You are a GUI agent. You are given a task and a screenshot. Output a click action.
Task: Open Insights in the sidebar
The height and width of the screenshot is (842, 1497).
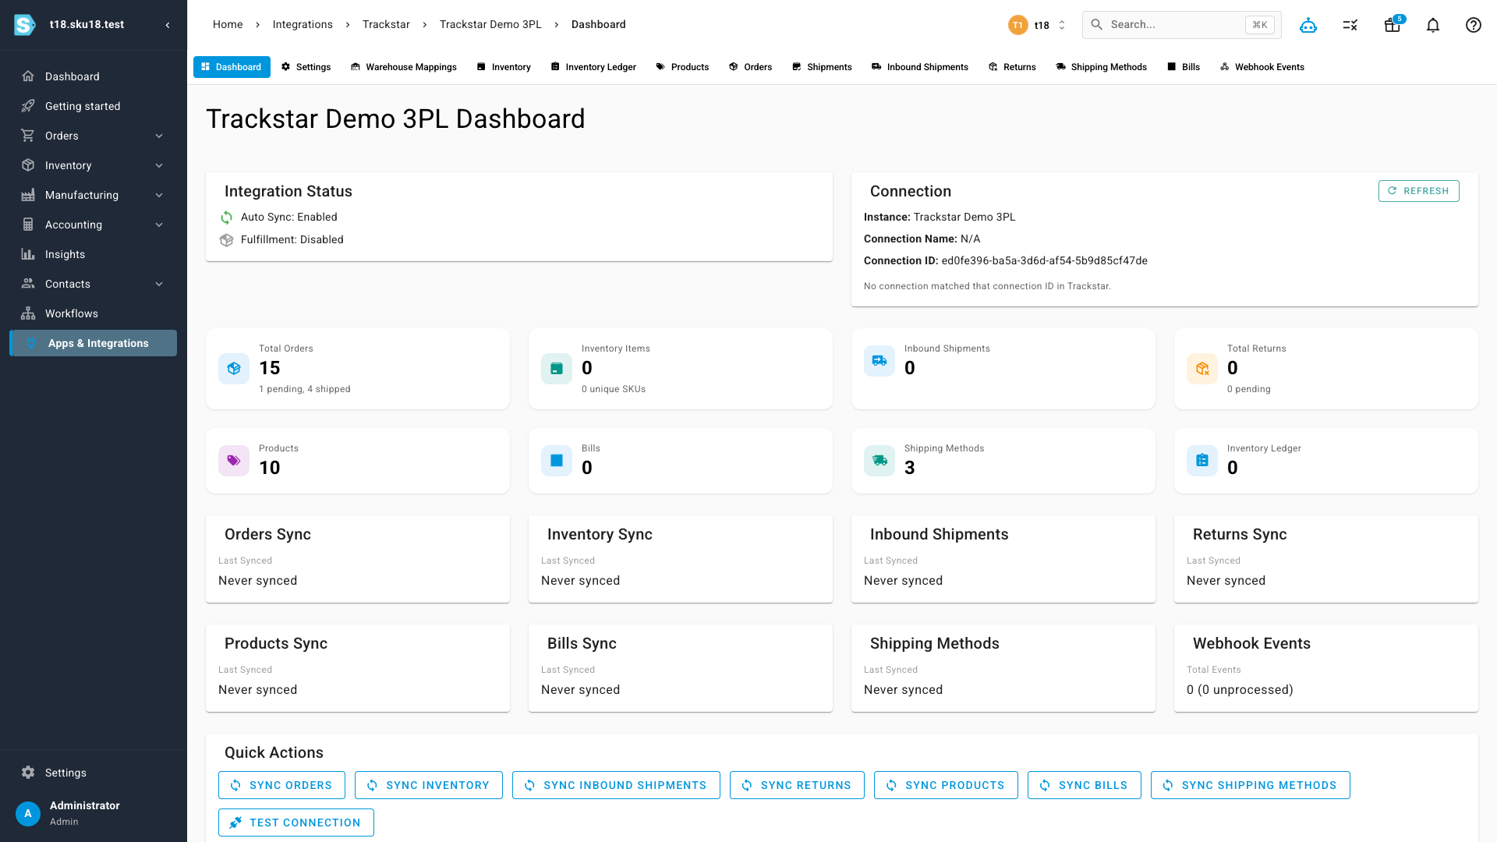click(x=94, y=254)
